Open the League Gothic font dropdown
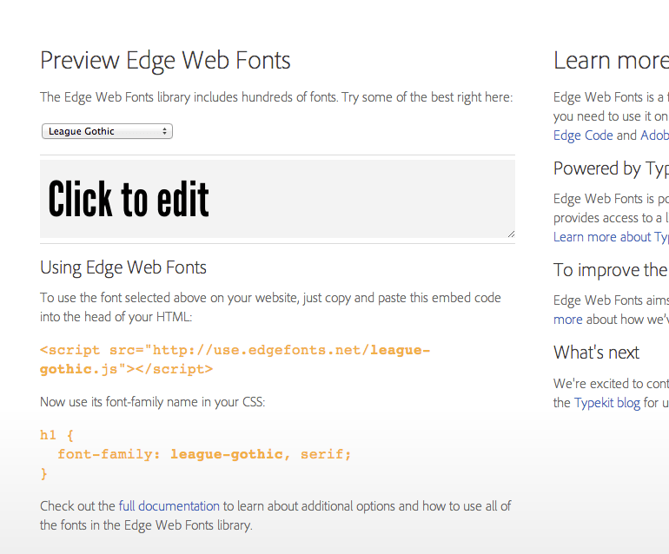 click(x=106, y=131)
